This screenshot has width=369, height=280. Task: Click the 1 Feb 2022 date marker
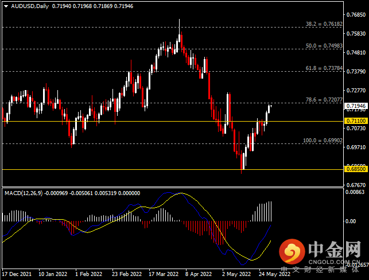pos(89,274)
